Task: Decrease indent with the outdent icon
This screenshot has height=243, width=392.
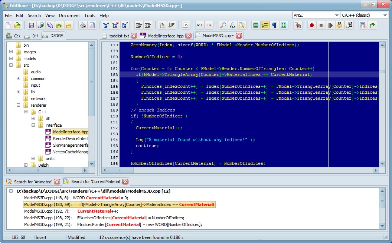Action: (x=148, y=25)
